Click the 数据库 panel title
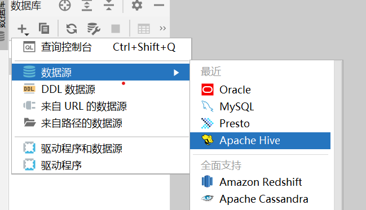The image size is (366, 210). pyautogui.click(x=26, y=6)
